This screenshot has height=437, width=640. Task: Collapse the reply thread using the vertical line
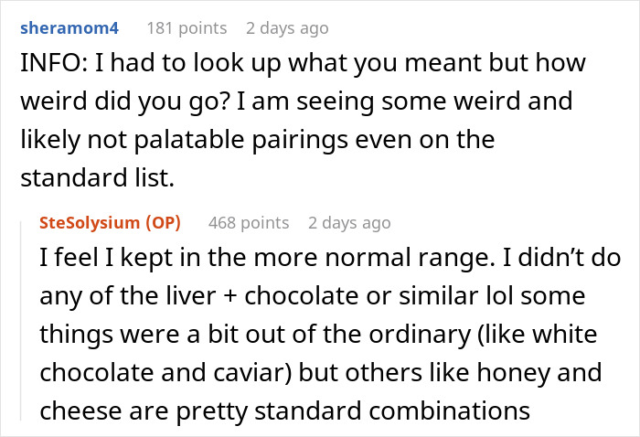(21, 320)
